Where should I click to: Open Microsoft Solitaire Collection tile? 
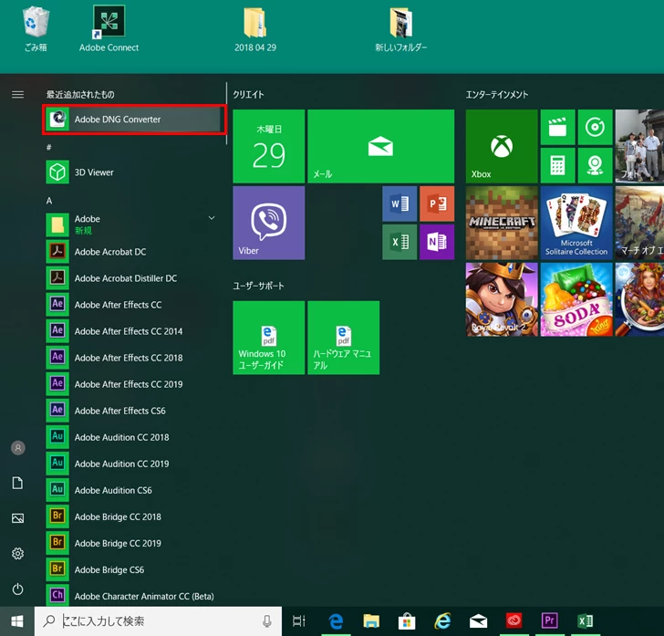(x=576, y=223)
